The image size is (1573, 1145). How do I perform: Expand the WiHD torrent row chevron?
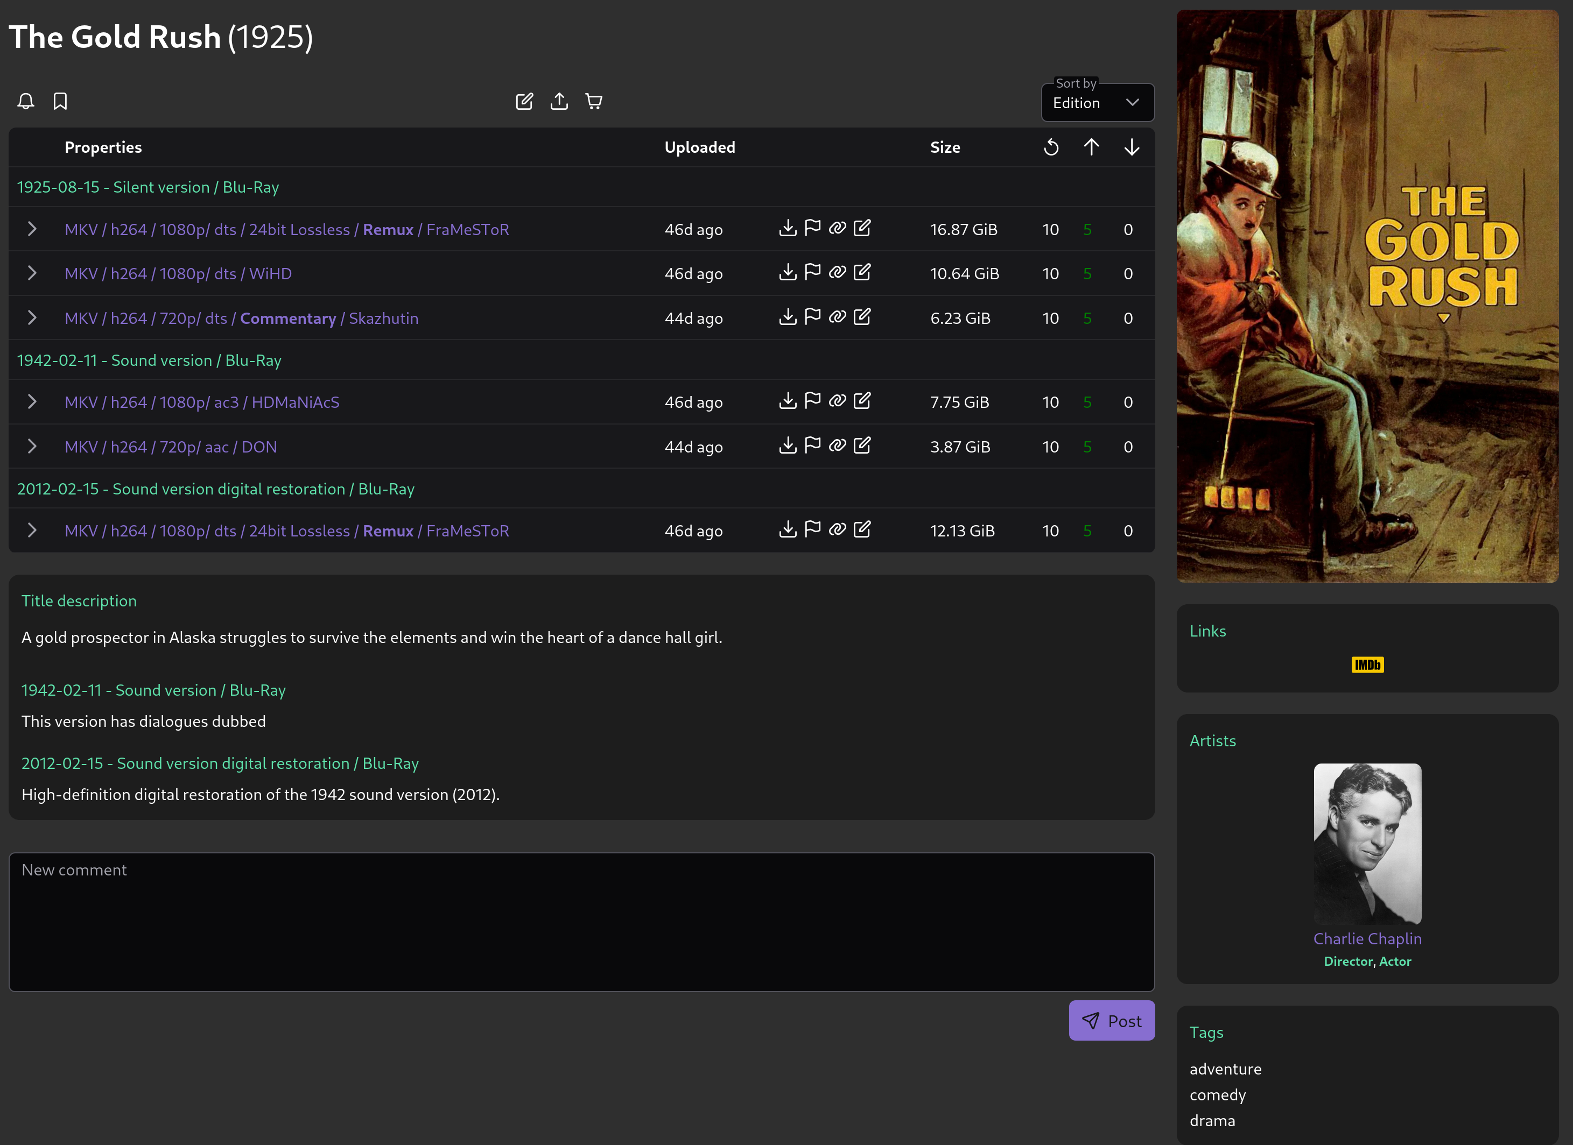[x=32, y=273]
